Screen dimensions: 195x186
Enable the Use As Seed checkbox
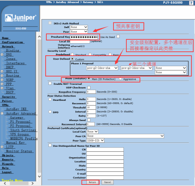118,37
